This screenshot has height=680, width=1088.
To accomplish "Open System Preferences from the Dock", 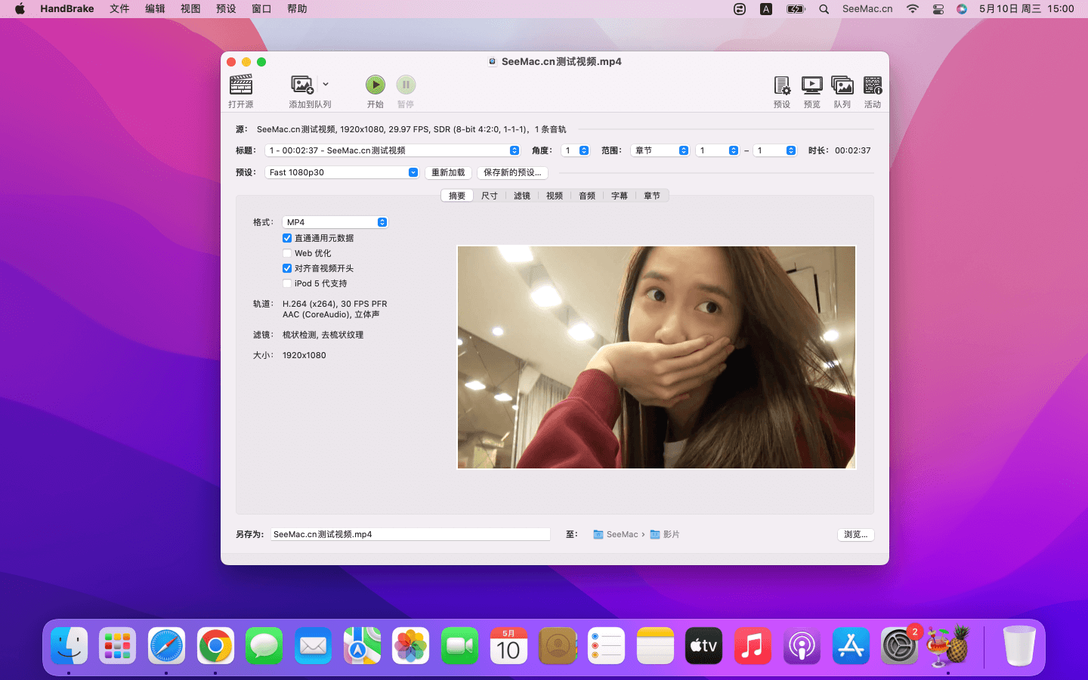I will tap(899, 646).
